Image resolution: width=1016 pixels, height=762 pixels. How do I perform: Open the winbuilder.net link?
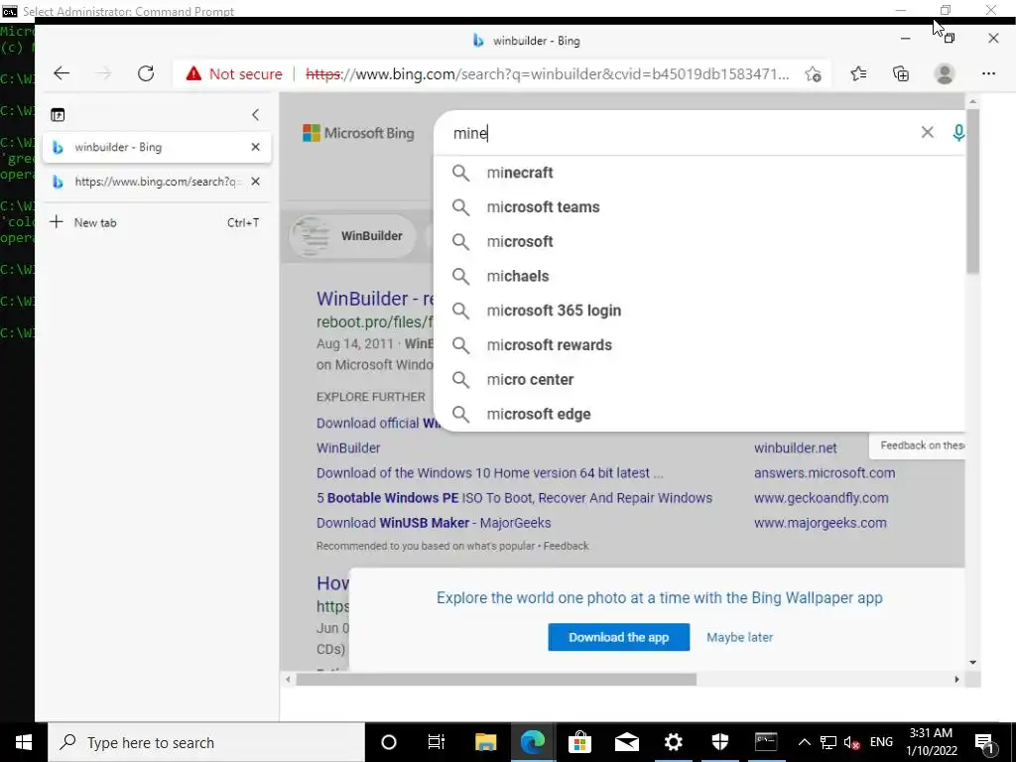click(x=795, y=447)
